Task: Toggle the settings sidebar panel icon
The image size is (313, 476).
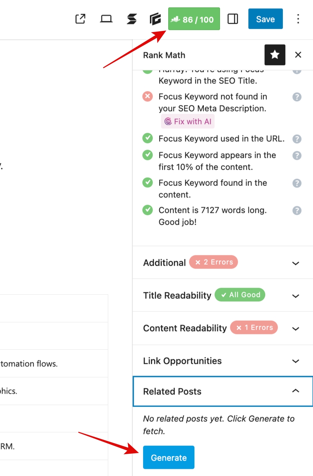Action: (233, 19)
